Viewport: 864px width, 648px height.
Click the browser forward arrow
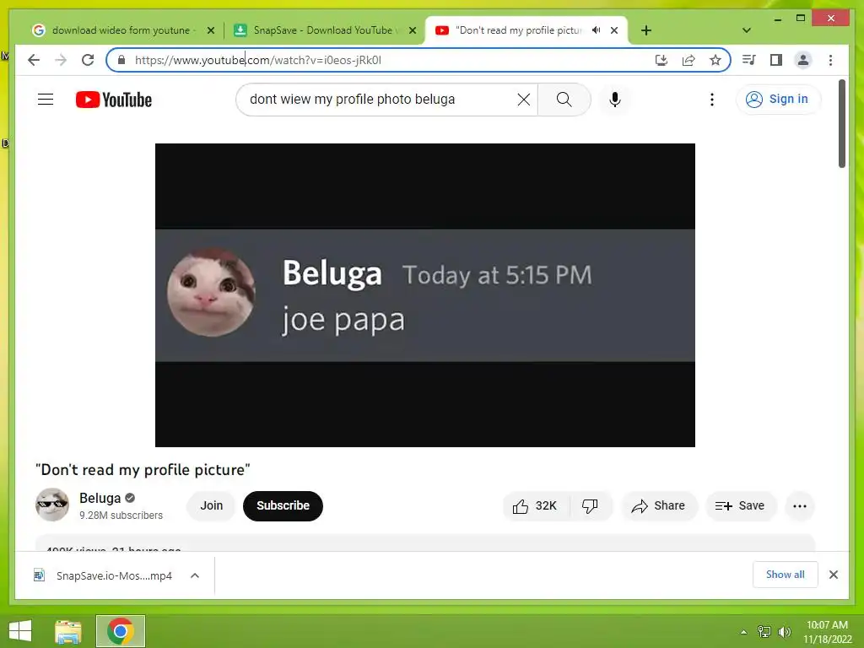coord(61,60)
